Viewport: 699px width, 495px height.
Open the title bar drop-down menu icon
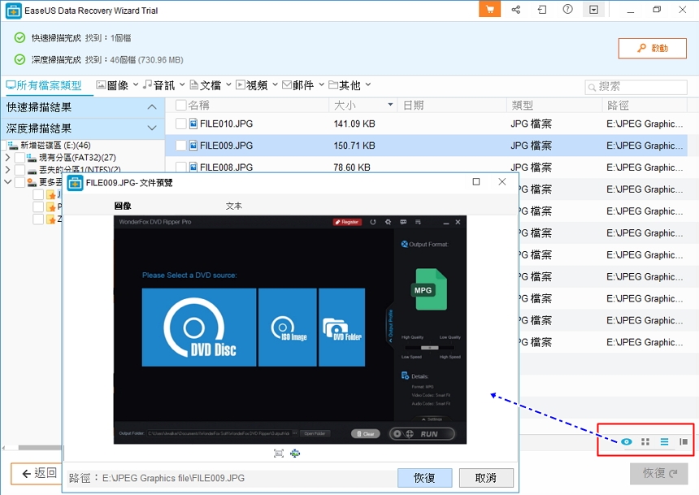click(593, 10)
